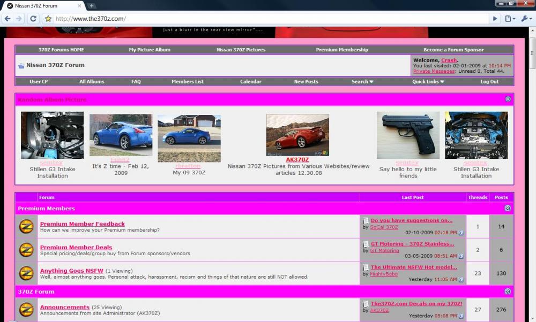Image resolution: width=536 pixels, height=322 pixels.
Task: Go to last post icon for 02-10-2009 entry
Action: 461,233
